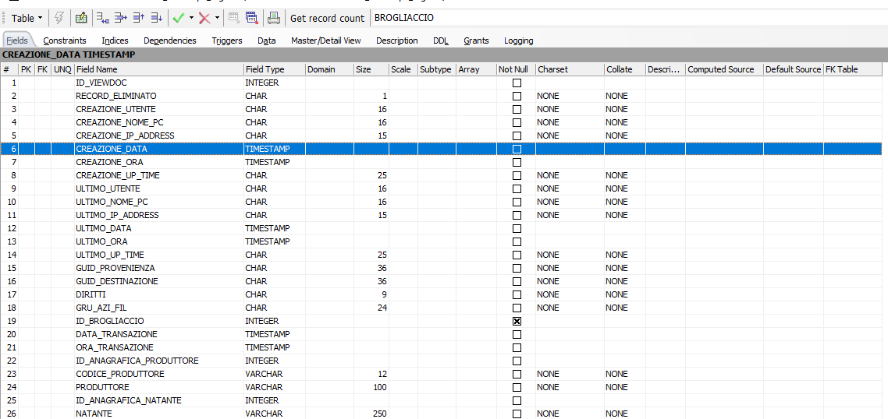The height and width of the screenshot is (419, 888).
Task: Switch to the Indices tab
Action: [115, 40]
